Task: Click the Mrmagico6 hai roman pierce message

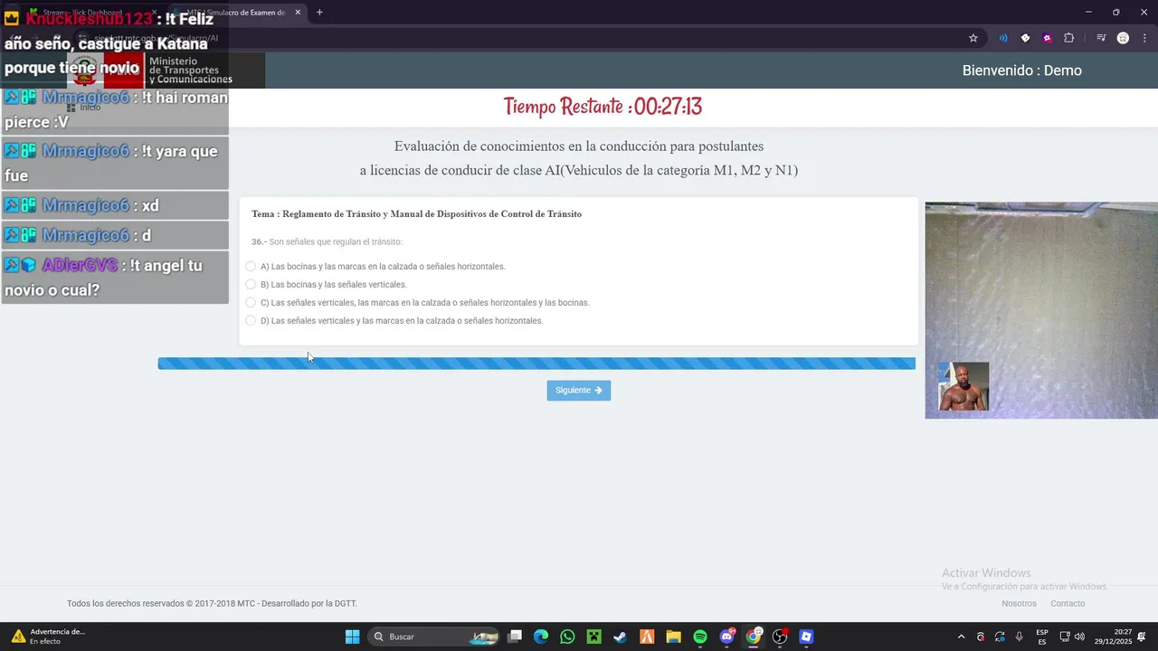Action: [x=115, y=110]
